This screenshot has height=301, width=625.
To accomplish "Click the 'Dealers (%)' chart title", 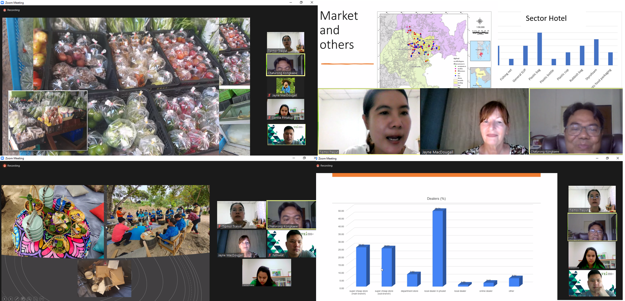I will [436, 198].
